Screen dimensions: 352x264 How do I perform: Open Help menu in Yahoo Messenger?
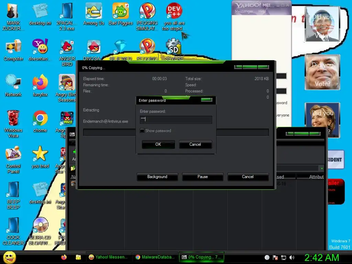(262, 11)
